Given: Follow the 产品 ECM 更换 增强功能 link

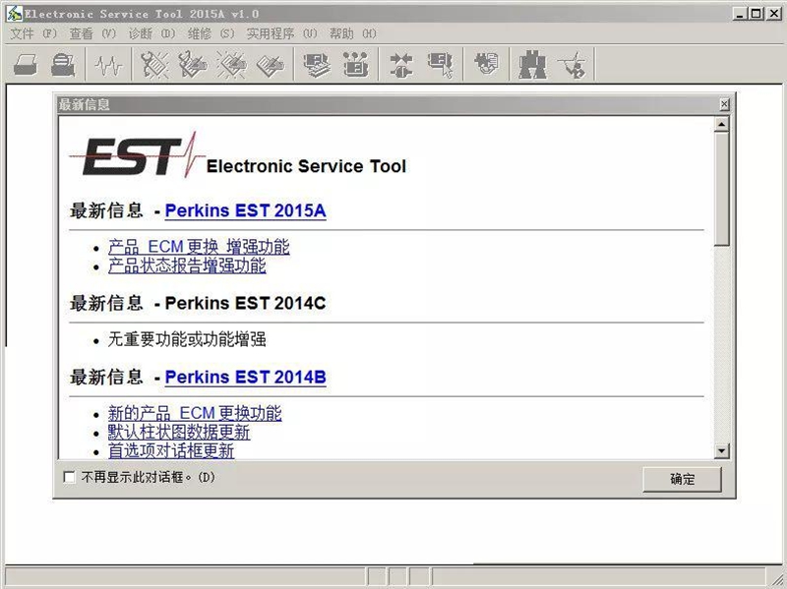Looking at the screenshot, I should tap(199, 247).
